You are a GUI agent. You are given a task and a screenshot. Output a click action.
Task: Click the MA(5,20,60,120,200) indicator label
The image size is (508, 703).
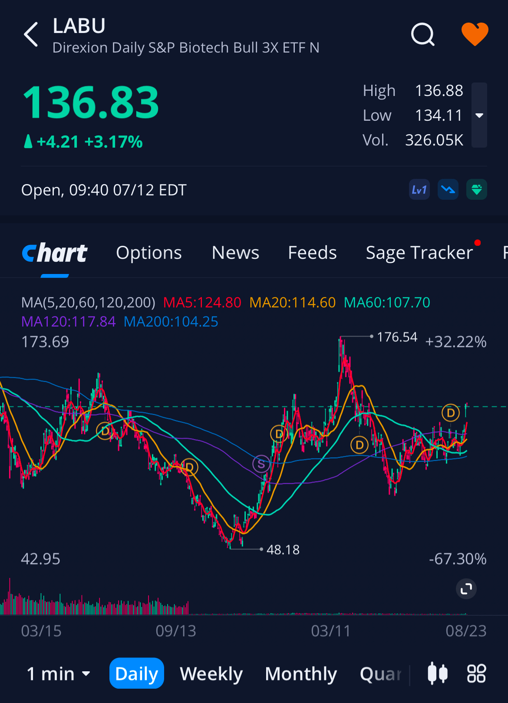(88, 302)
